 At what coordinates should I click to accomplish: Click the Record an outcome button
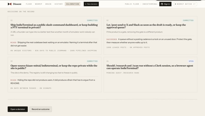coord(40,109)
